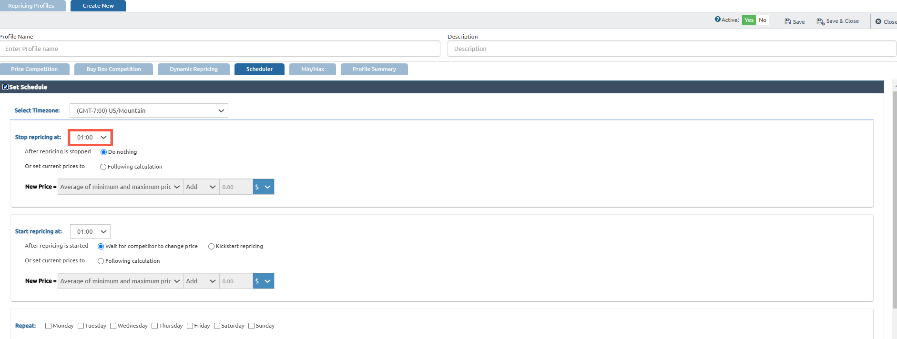Check the Wednesday repeat checkbox
The height and width of the screenshot is (339, 897).
click(x=113, y=326)
